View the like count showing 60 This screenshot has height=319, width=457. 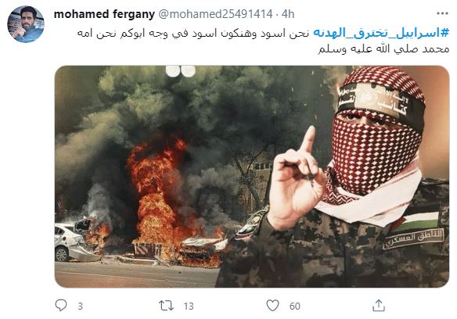click(295, 306)
